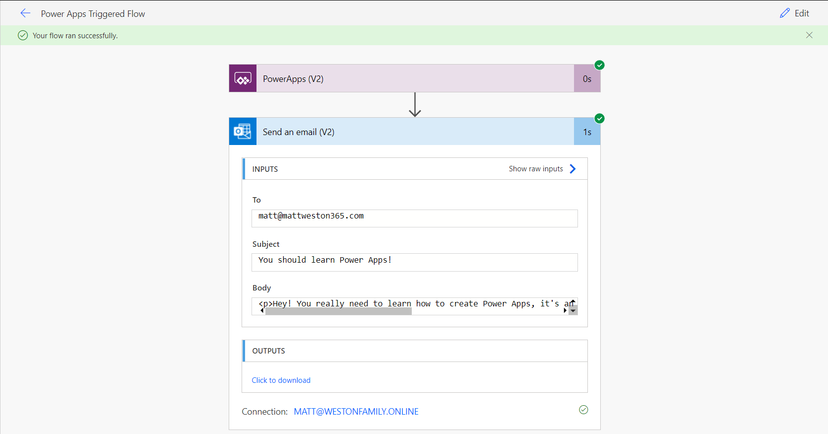828x434 pixels.
Task: Open MATT@WESTONFAMILY.ONLINE connection link
Action: [356, 412]
